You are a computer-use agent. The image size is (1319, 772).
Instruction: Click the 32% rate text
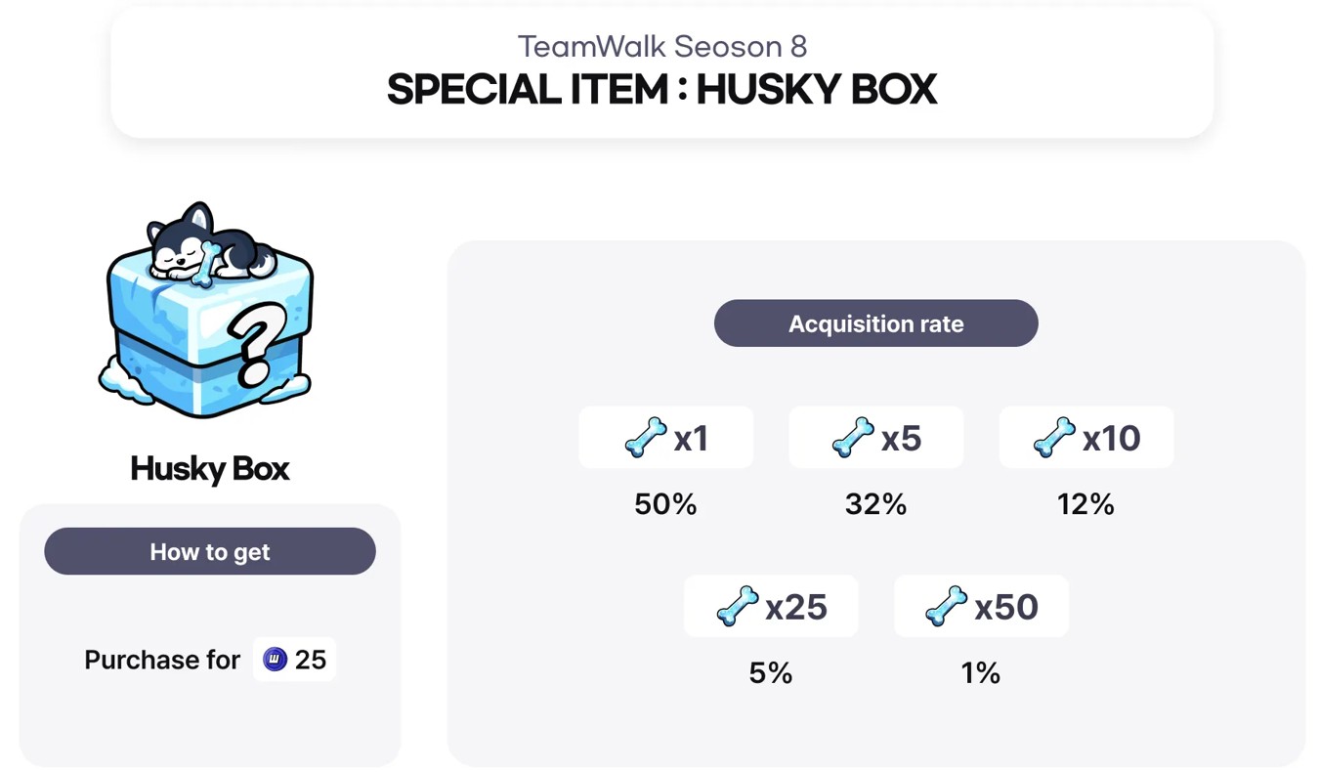coord(875,504)
